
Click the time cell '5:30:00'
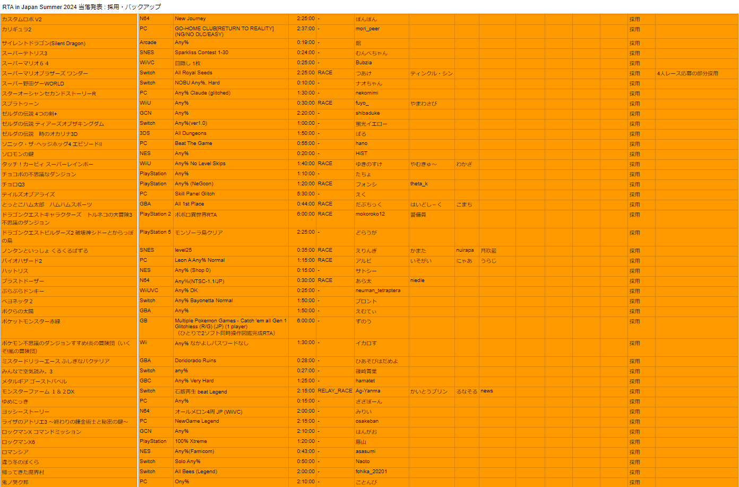point(303,195)
